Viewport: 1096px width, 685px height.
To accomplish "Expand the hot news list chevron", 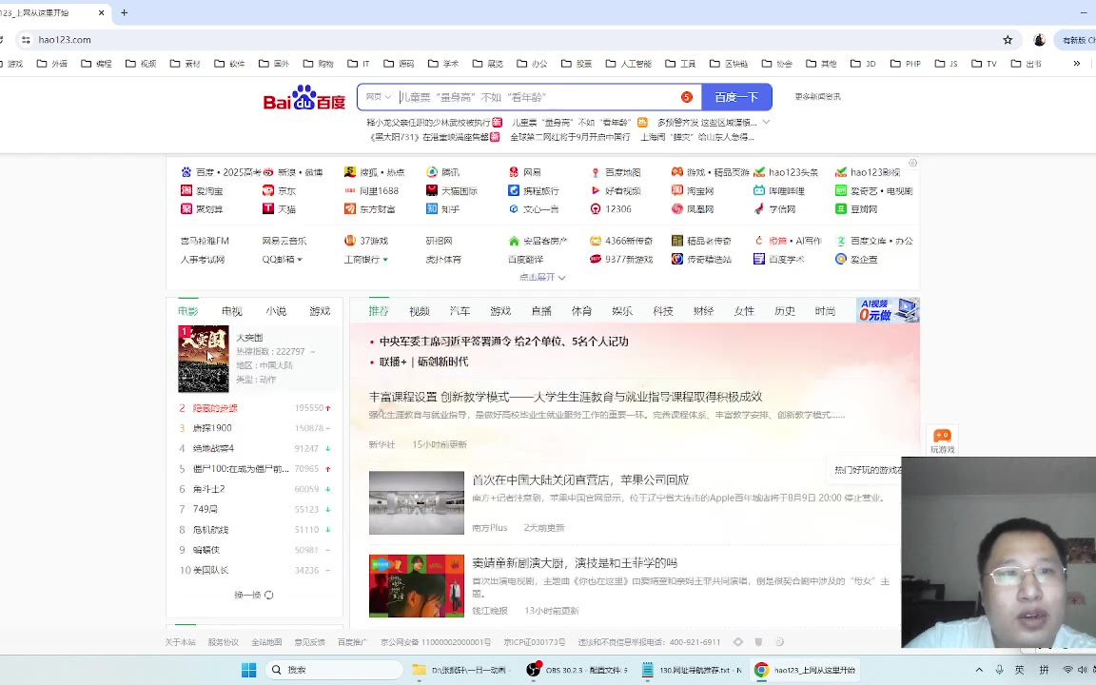I will pos(766,123).
